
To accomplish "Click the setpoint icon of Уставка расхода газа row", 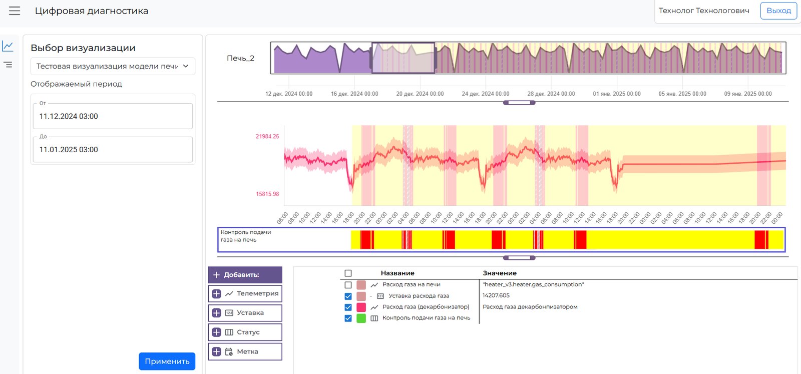I will click(380, 296).
